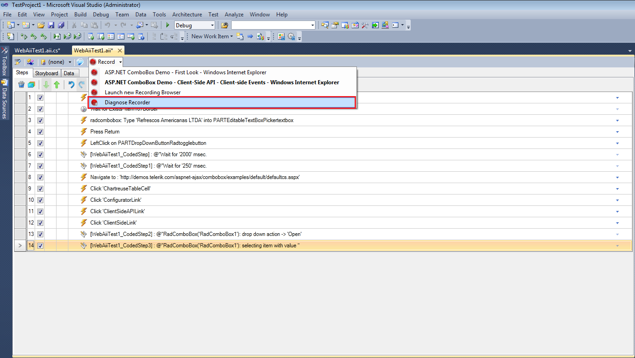Open the Toolbox side panel
The height and width of the screenshot is (358, 635).
point(4,61)
